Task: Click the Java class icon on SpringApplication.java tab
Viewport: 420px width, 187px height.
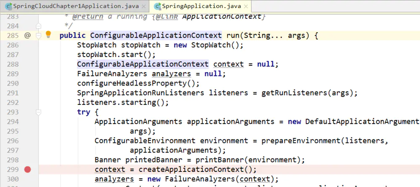Action: click(x=157, y=6)
